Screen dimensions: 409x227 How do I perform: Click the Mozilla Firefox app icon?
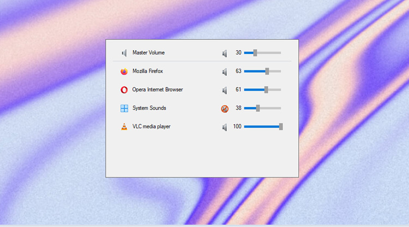[x=124, y=71]
